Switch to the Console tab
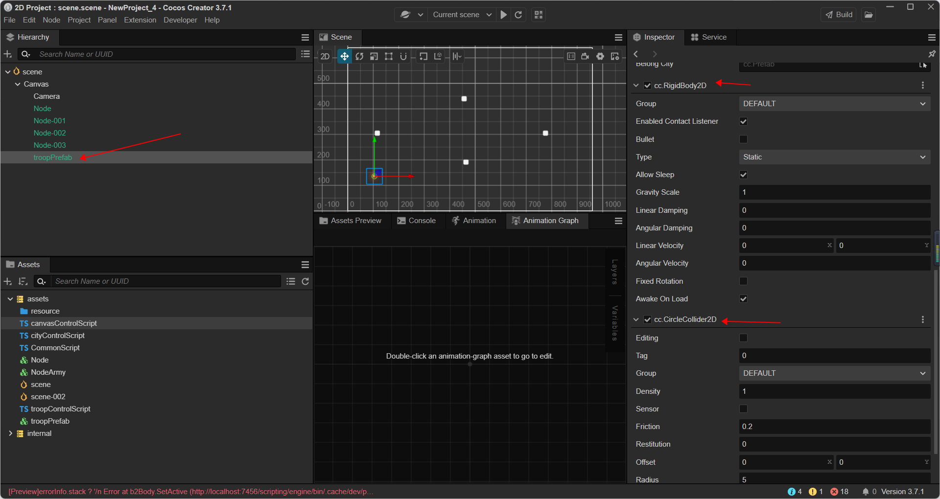This screenshot has width=940, height=499. pos(417,221)
